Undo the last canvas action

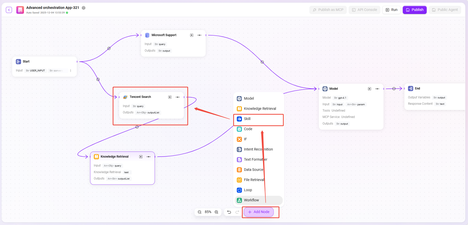(229, 212)
